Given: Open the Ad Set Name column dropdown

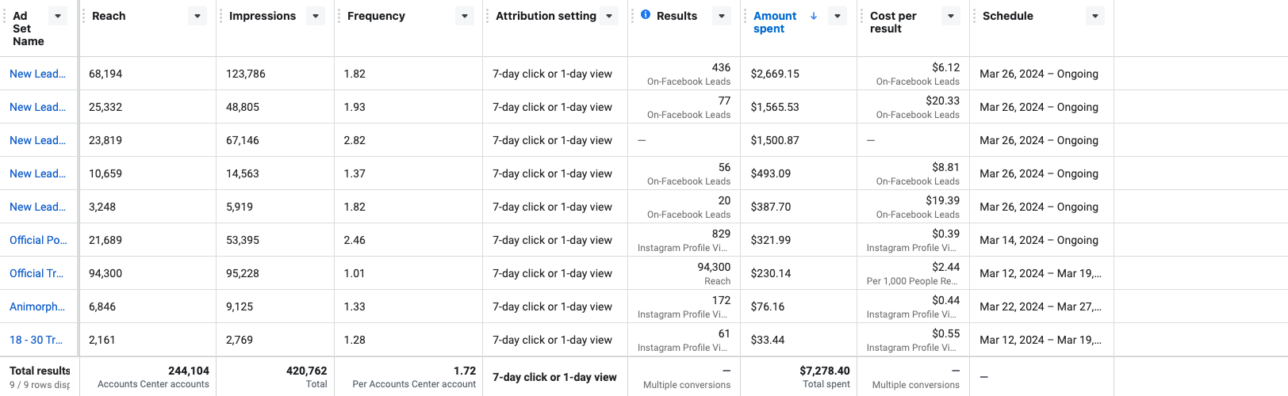Looking at the screenshot, I should pos(58,16).
